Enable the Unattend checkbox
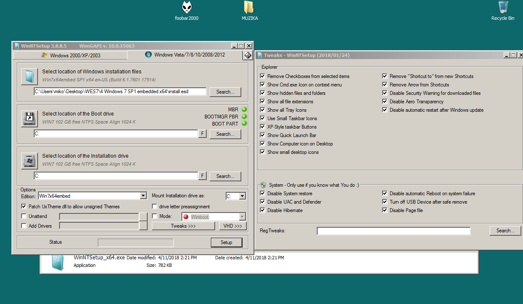Viewport: 523px width, 304px height. (24, 216)
